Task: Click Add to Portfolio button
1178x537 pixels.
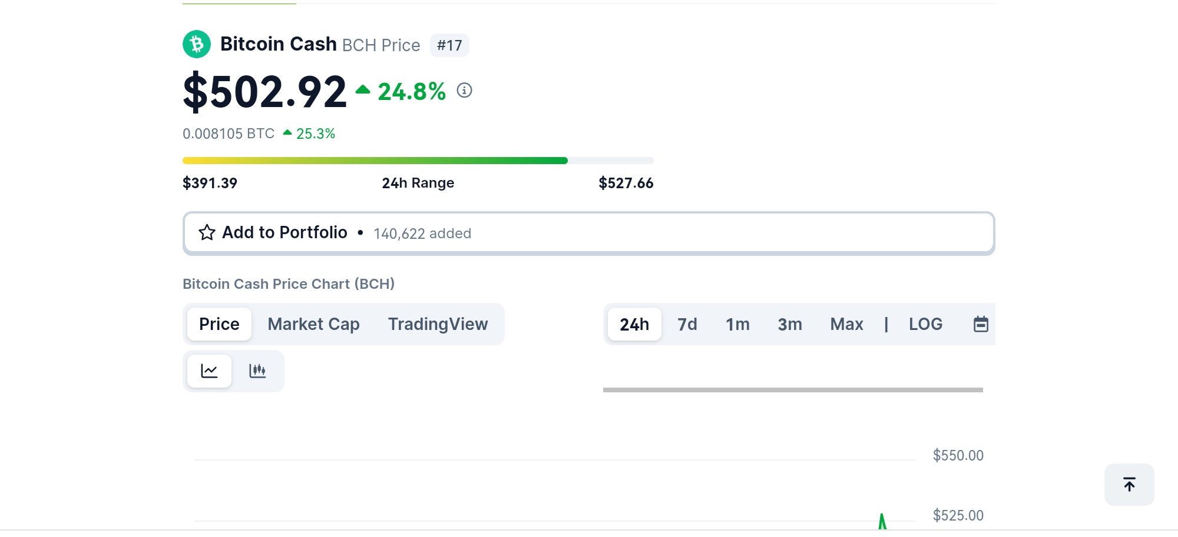Action: coord(588,233)
